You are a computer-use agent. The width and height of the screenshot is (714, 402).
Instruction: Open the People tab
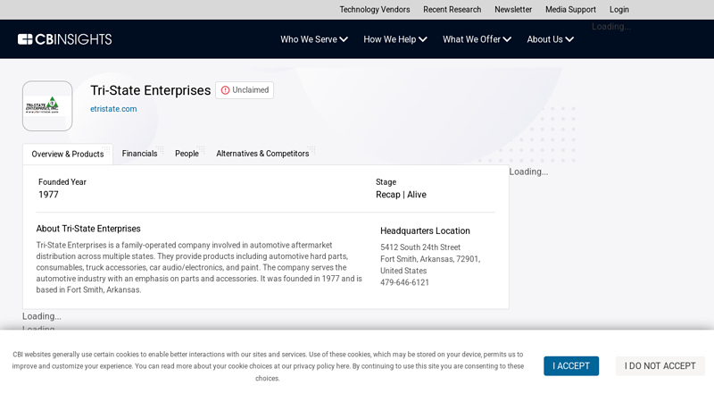(187, 154)
